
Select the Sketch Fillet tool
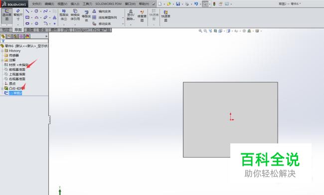45,23
